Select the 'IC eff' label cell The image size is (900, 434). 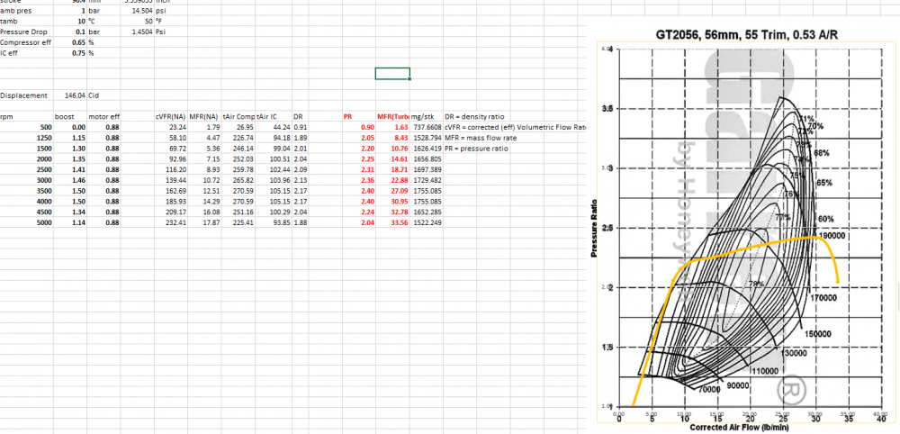coord(27,53)
